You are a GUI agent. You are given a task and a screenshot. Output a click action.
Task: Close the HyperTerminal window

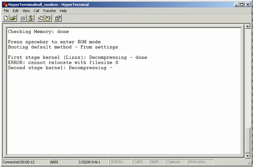point(248,4)
